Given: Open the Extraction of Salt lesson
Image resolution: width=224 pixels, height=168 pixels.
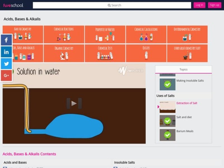Looking at the screenshot, I should pyautogui.click(x=187, y=103).
